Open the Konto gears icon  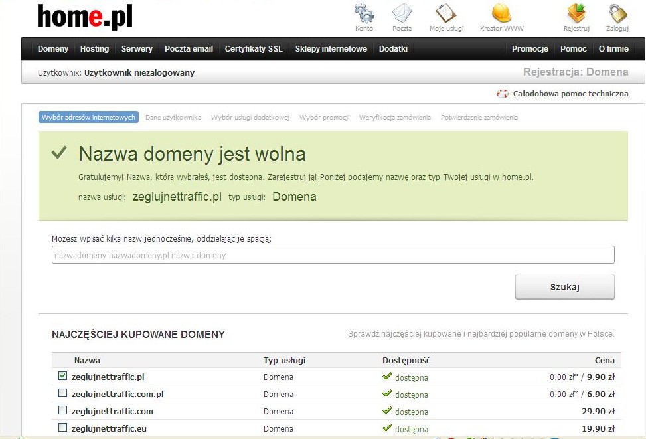click(x=364, y=13)
